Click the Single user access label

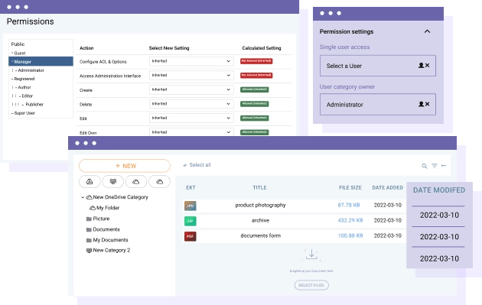point(344,47)
